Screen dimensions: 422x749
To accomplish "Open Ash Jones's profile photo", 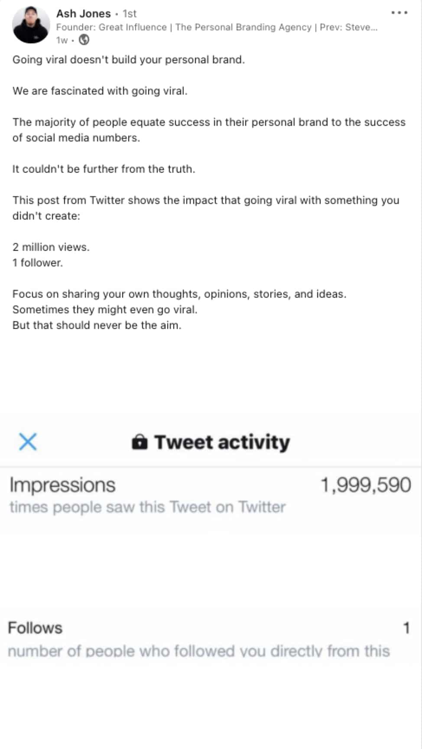I will pyautogui.click(x=31, y=25).
